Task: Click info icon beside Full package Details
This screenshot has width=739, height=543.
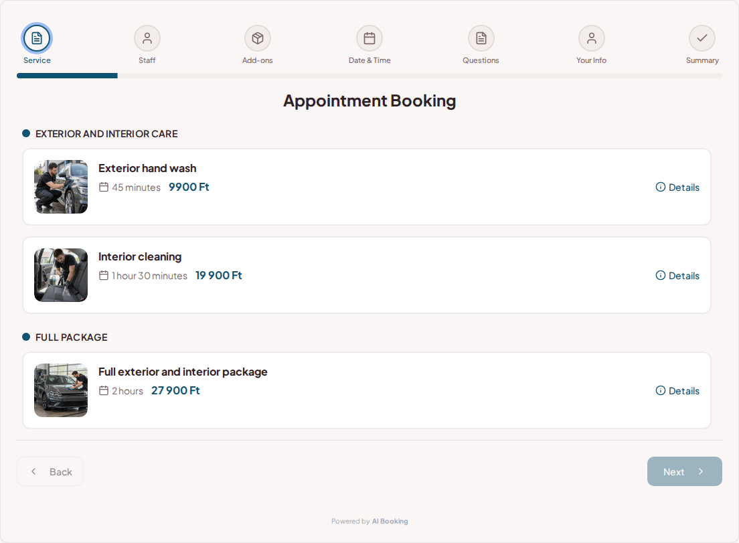Action: (x=661, y=391)
